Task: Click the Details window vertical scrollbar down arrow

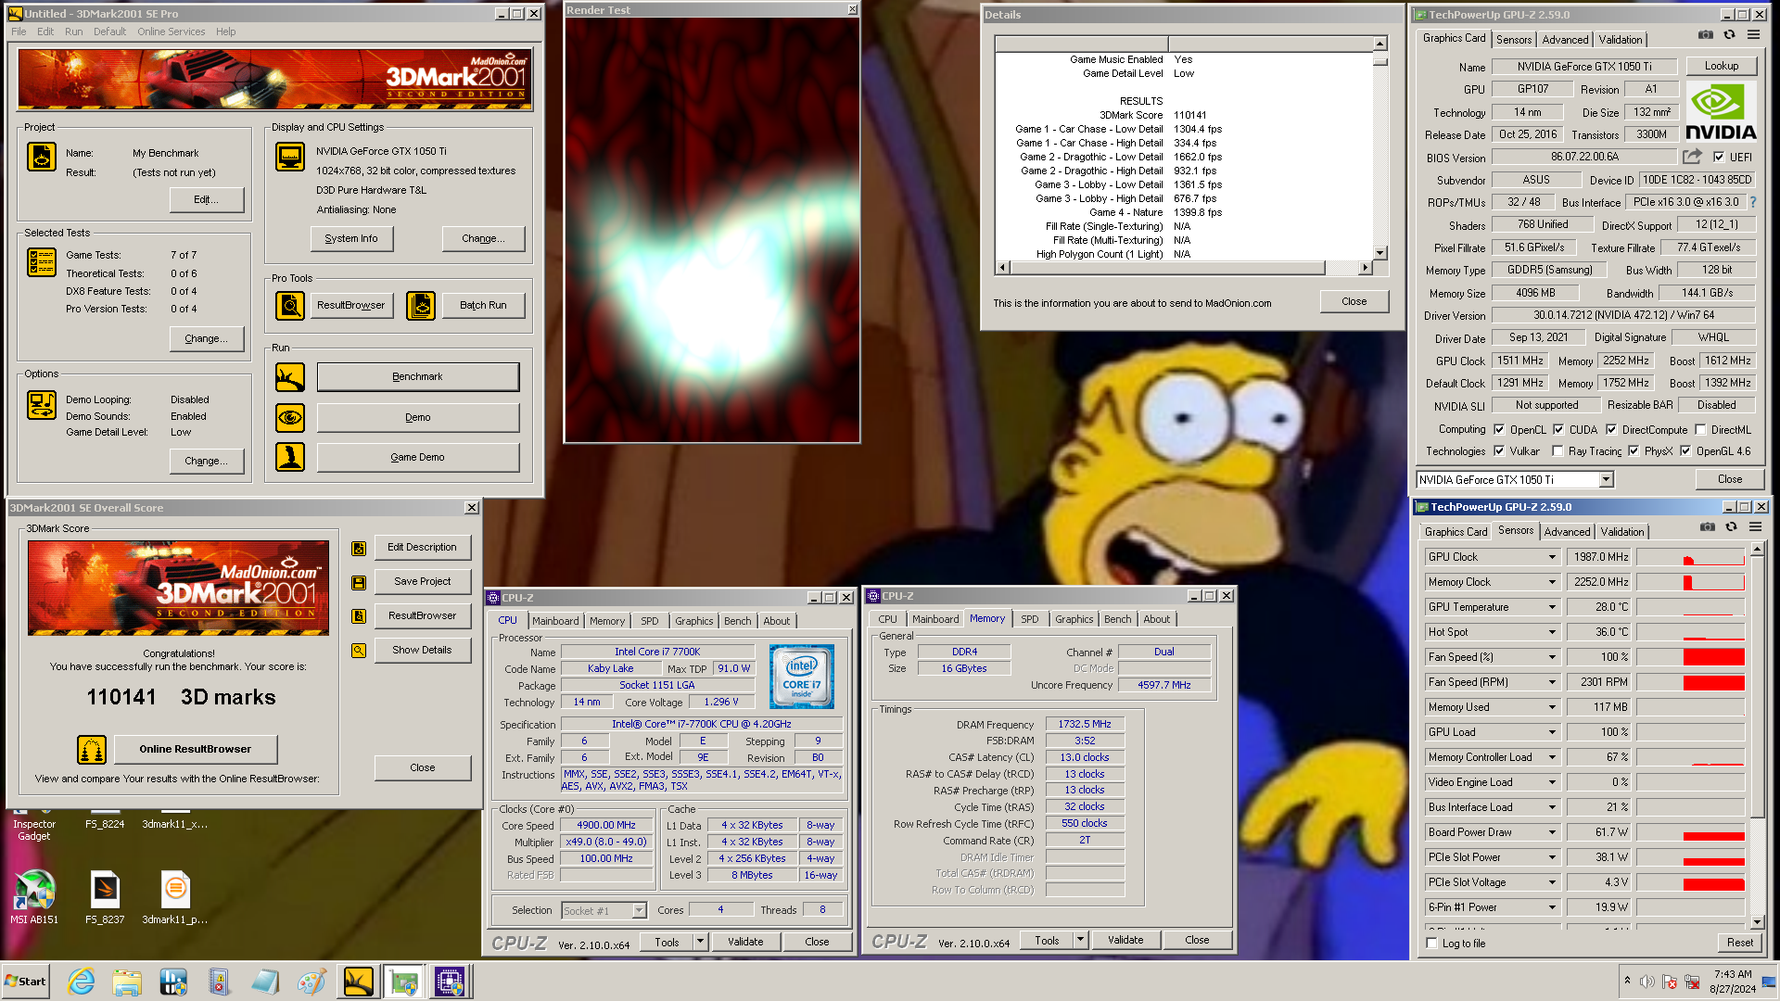Action: tap(1380, 253)
